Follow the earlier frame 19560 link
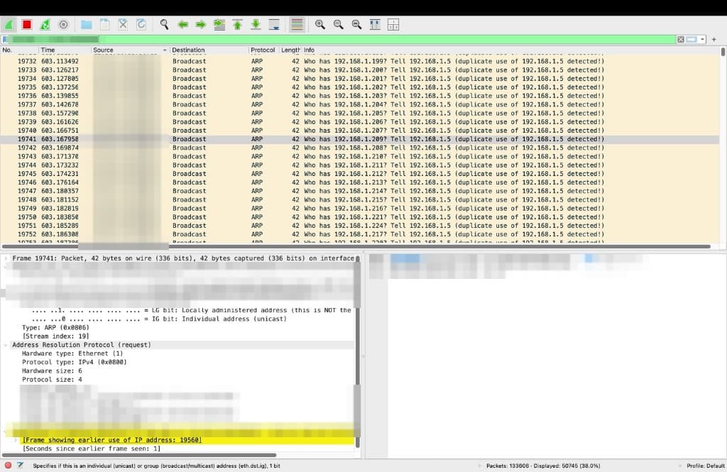 [112, 440]
